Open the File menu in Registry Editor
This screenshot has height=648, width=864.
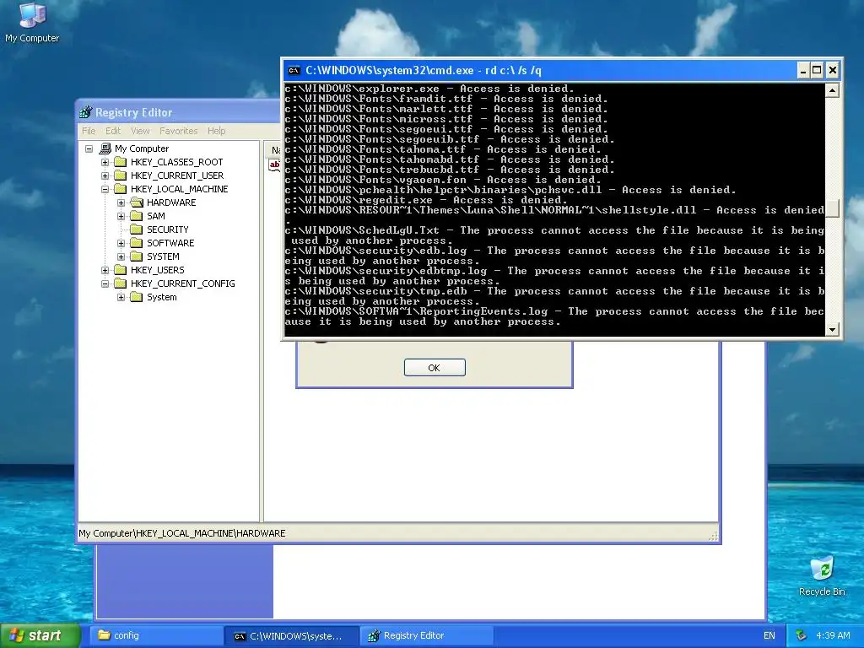coord(89,131)
